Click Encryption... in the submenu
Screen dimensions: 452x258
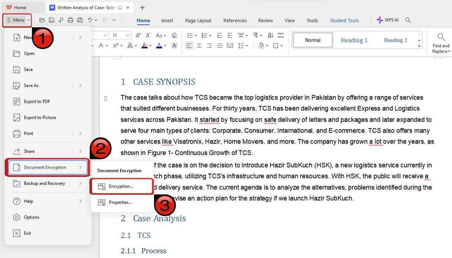122,186
